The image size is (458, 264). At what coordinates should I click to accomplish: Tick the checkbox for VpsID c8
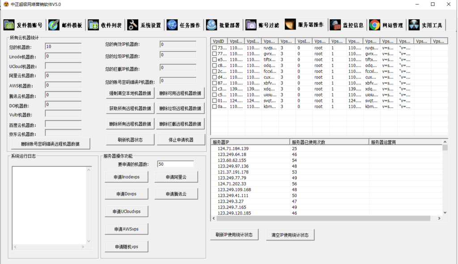[x=214, y=65]
